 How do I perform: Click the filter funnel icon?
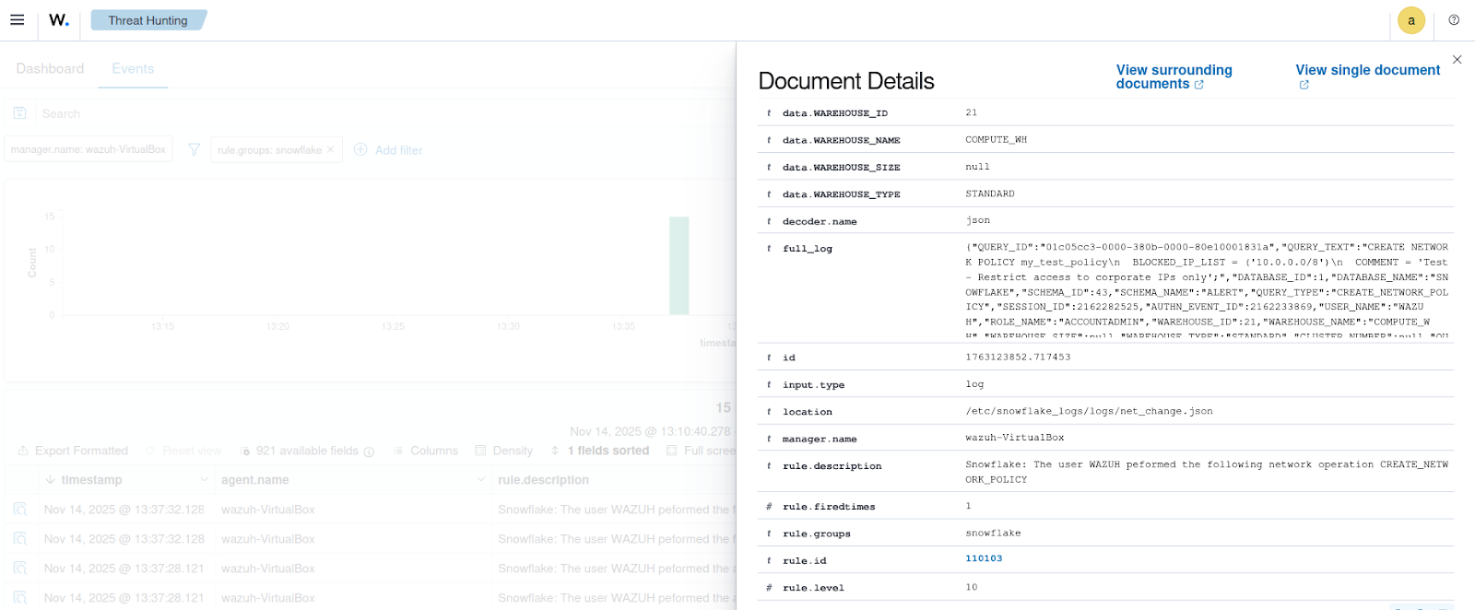[194, 149]
